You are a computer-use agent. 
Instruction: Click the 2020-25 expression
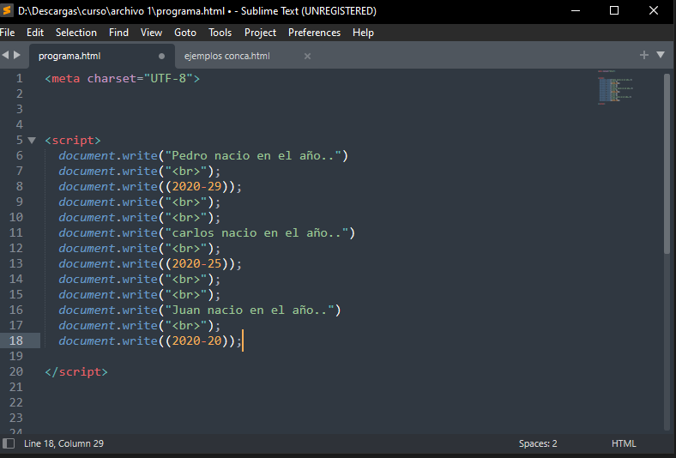(196, 263)
